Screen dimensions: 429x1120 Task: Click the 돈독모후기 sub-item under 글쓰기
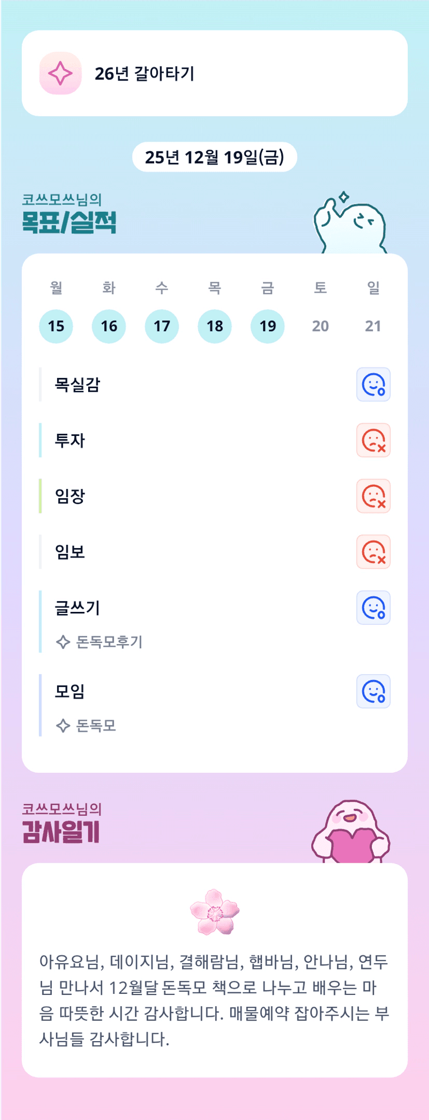pos(109,642)
